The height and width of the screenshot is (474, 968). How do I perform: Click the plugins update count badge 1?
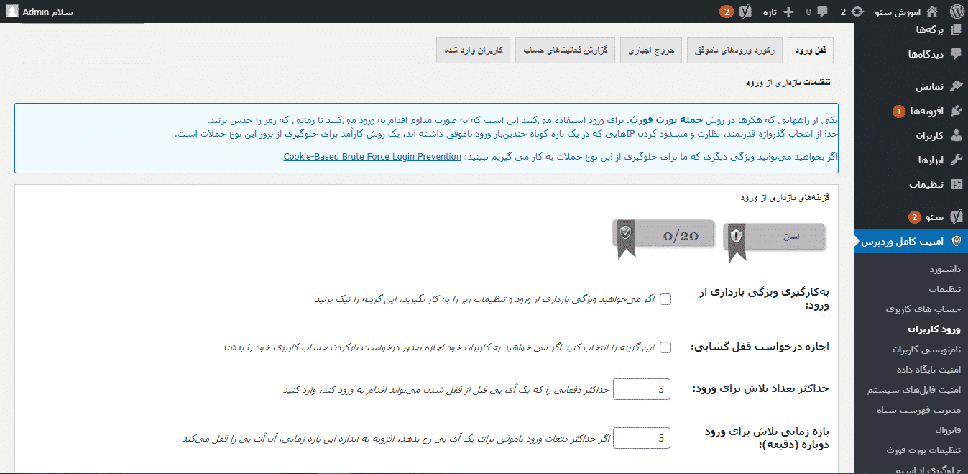click(x=898, y=111)
